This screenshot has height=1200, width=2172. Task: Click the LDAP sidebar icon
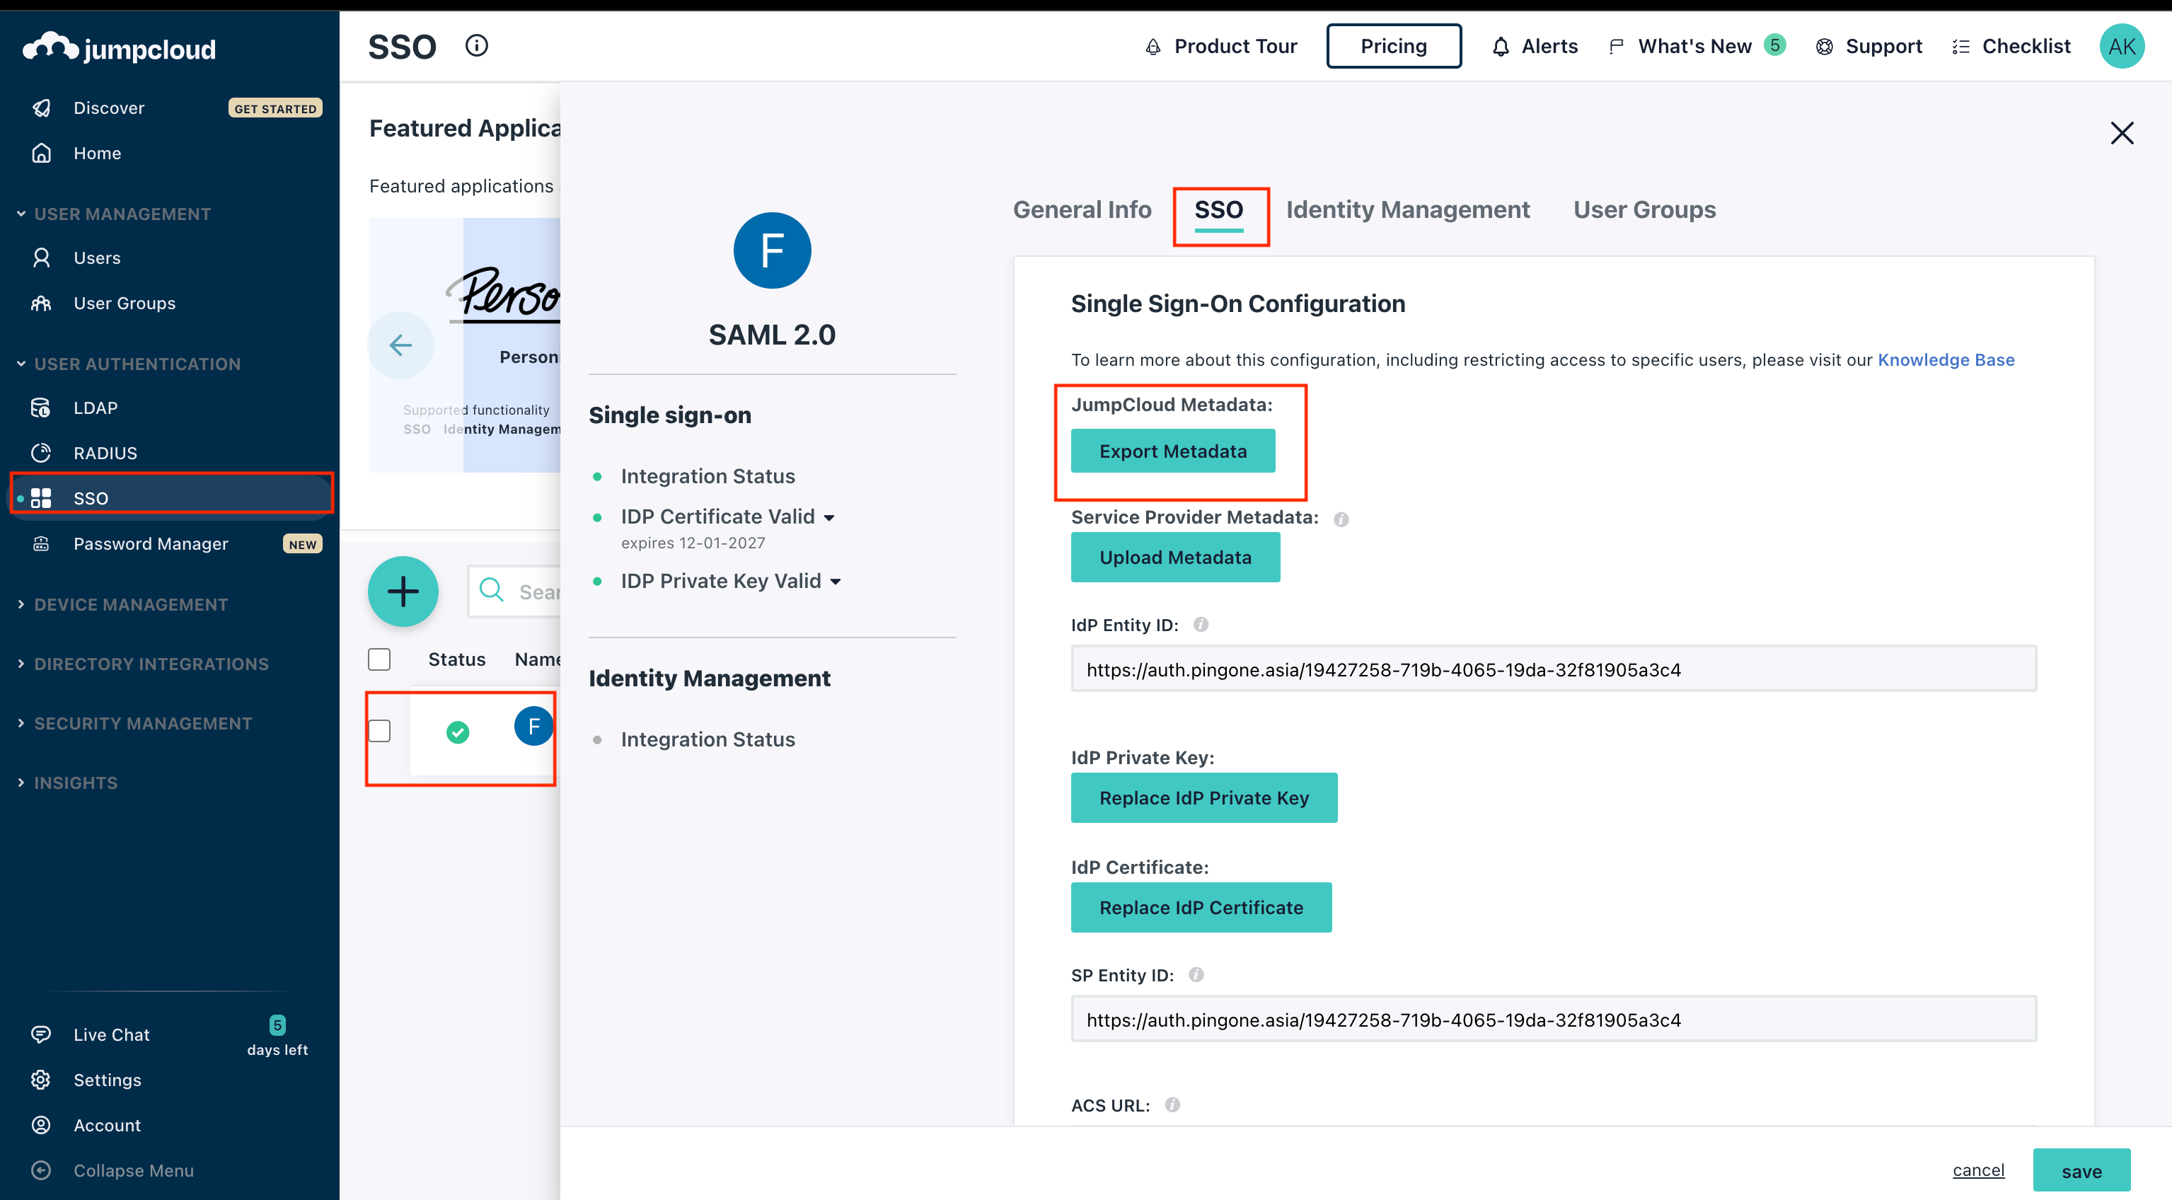click(41, 406)
